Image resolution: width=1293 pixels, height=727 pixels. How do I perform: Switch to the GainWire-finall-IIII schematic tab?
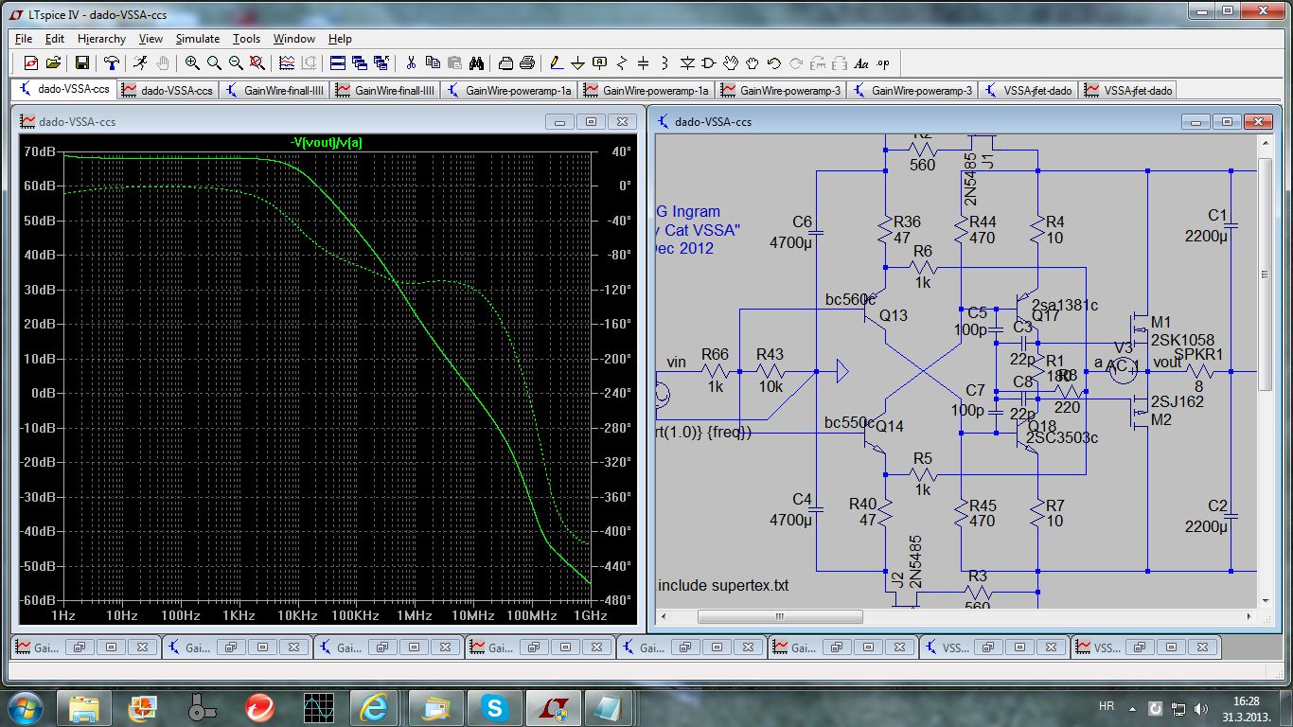coord(274,91)
